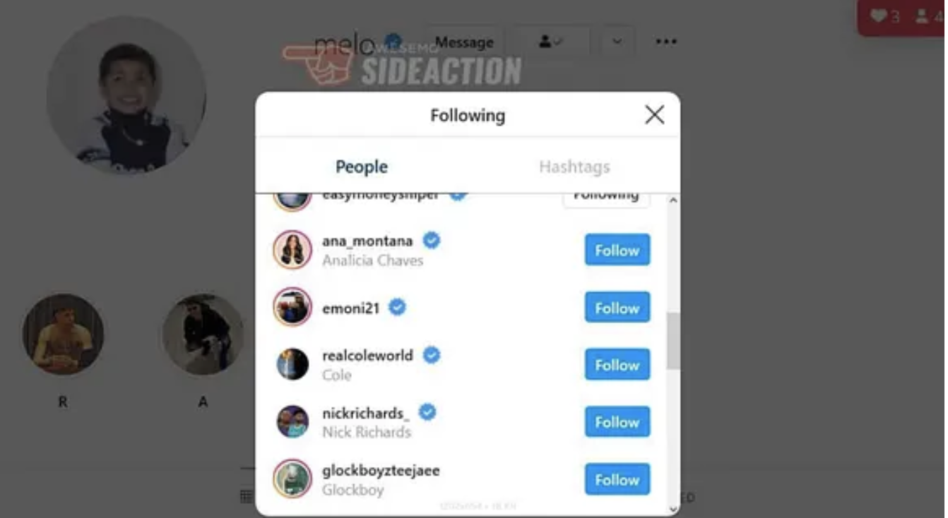Click the follower person notification icon

(922, 16)
